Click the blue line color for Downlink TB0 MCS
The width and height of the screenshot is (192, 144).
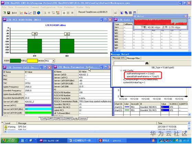[127, 107]
